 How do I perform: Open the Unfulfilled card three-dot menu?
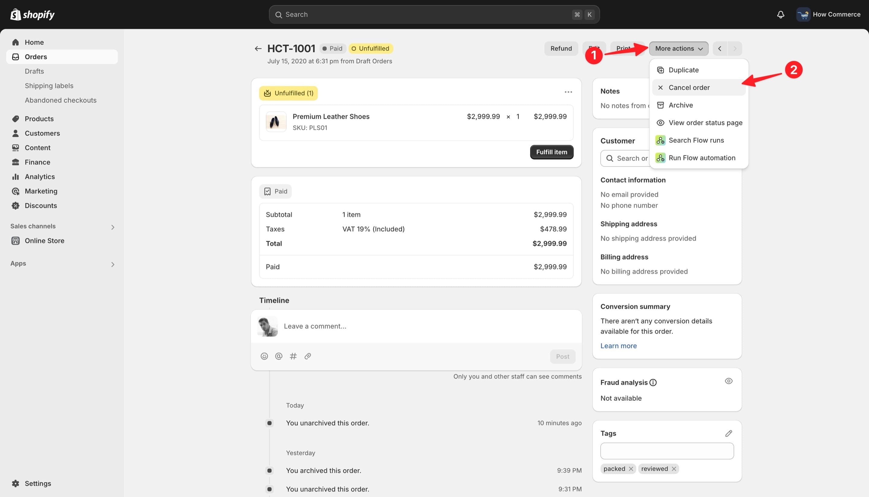click(568, 92)
